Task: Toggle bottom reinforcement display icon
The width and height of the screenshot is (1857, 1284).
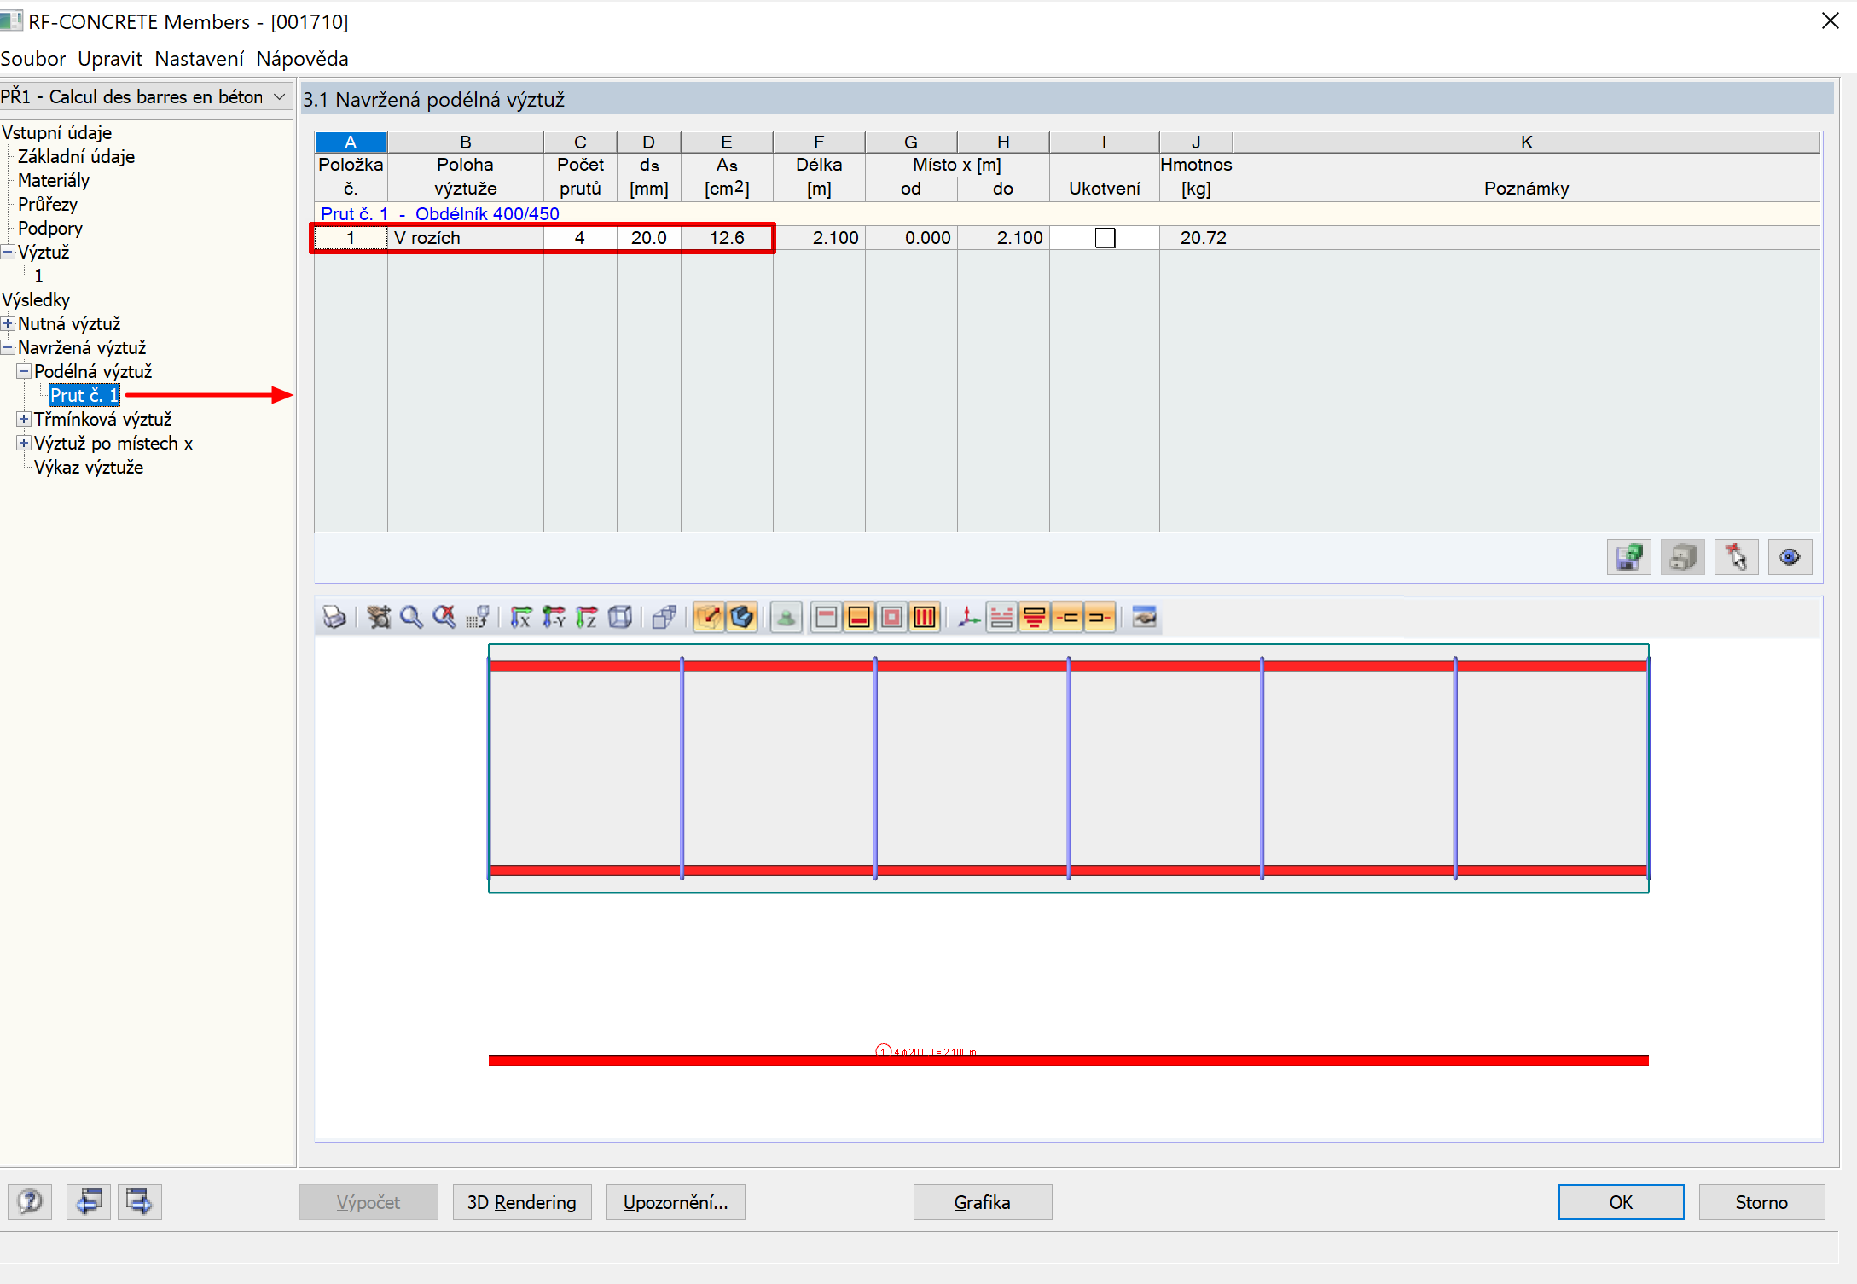Action: [859, 617]
